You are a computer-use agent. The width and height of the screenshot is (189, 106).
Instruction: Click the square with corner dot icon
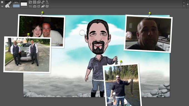(39, 6)
